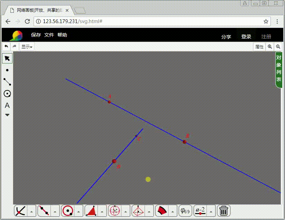
Task: Click the trash delete button
Action: 224,211
